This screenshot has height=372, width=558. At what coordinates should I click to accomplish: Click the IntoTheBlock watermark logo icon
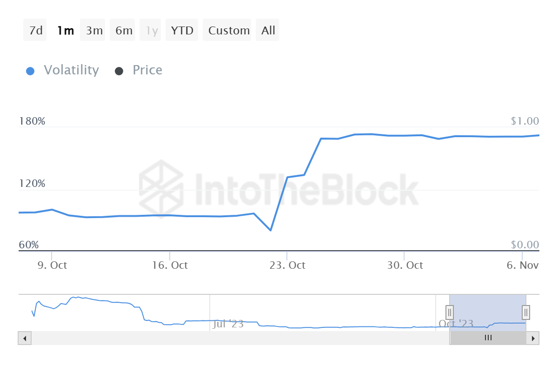(161, 189)
